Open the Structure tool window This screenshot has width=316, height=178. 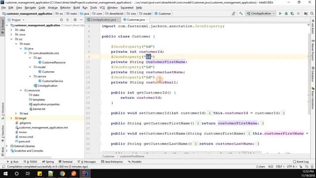click(2, 111)
